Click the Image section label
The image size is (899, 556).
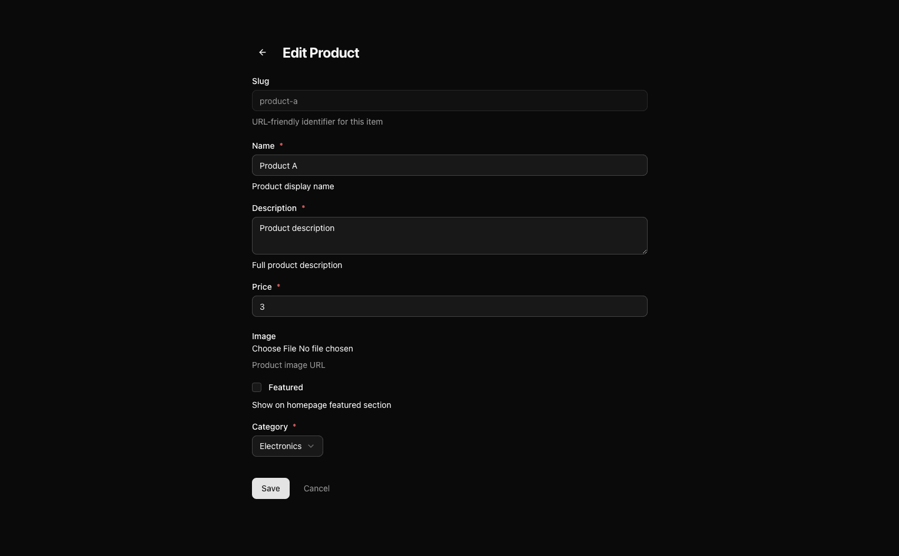(x=264, y=336)
